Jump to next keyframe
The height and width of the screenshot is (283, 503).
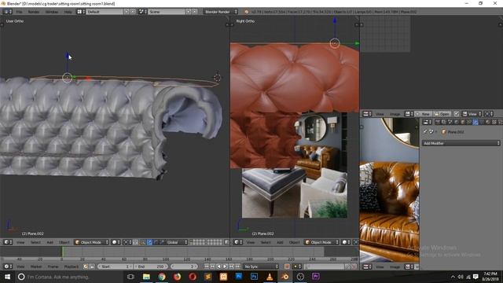pos(231,266)
